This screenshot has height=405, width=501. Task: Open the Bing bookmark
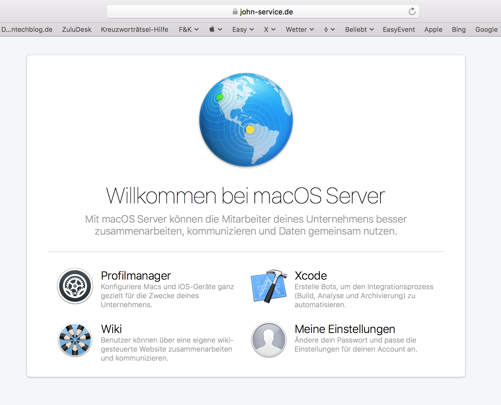coord(459,29)
